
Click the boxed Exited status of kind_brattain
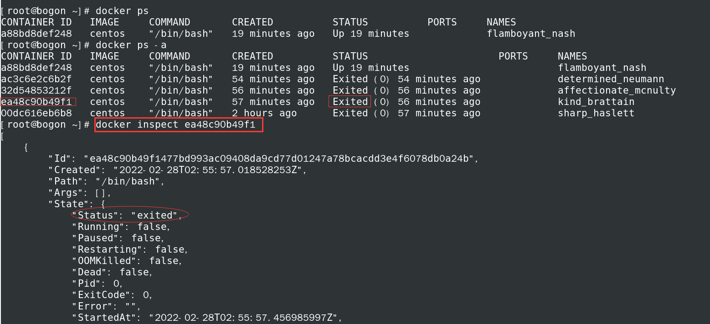350,102
